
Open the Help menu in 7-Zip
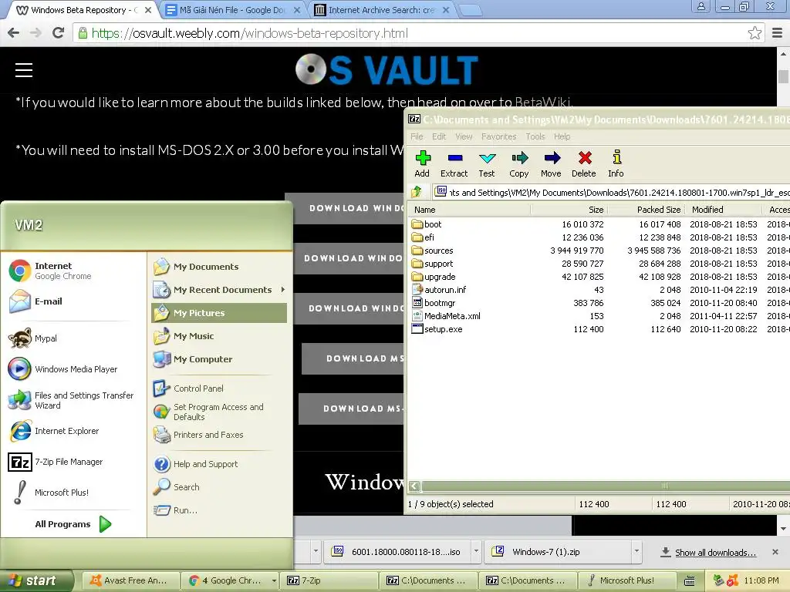[x=562, y=136]
